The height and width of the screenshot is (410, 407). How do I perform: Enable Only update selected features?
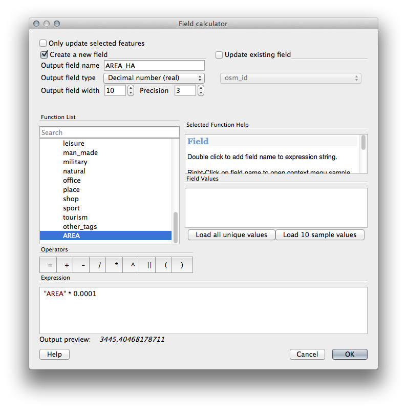coord(44,44)
